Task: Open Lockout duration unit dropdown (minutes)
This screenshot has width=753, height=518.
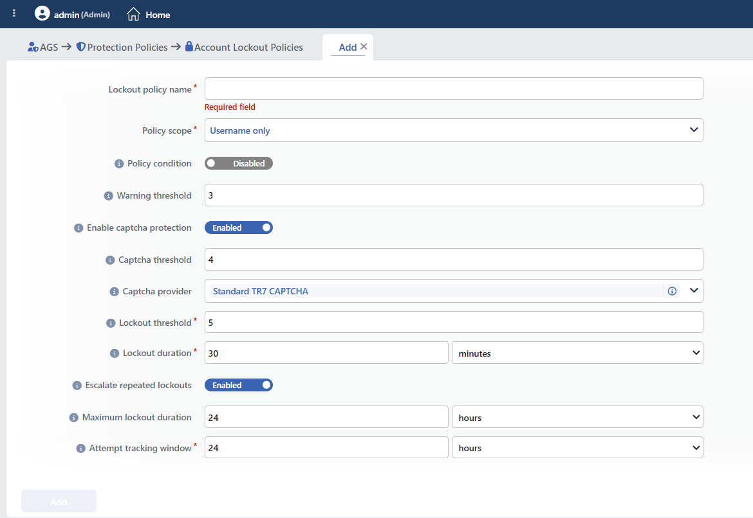Action: (x=578, y=353)
